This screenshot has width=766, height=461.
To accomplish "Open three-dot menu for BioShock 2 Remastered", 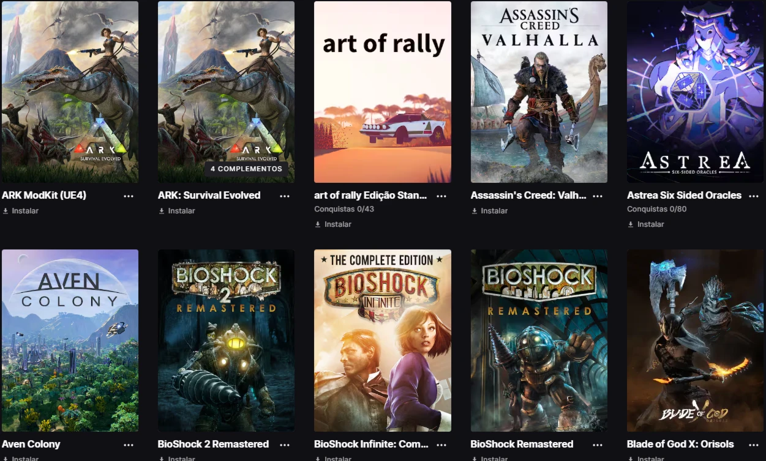I will pos(285,444).
